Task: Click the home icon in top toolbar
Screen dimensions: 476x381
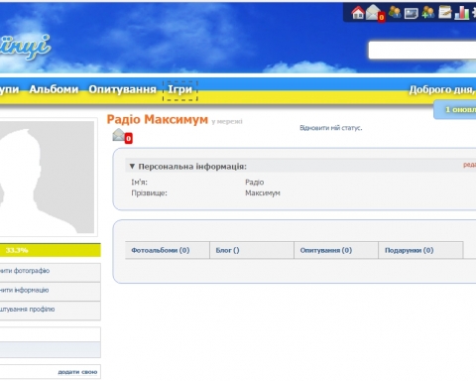Action: [x=357, y=13]
